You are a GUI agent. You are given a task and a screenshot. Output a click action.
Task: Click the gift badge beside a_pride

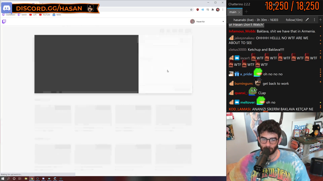point(237,74)
